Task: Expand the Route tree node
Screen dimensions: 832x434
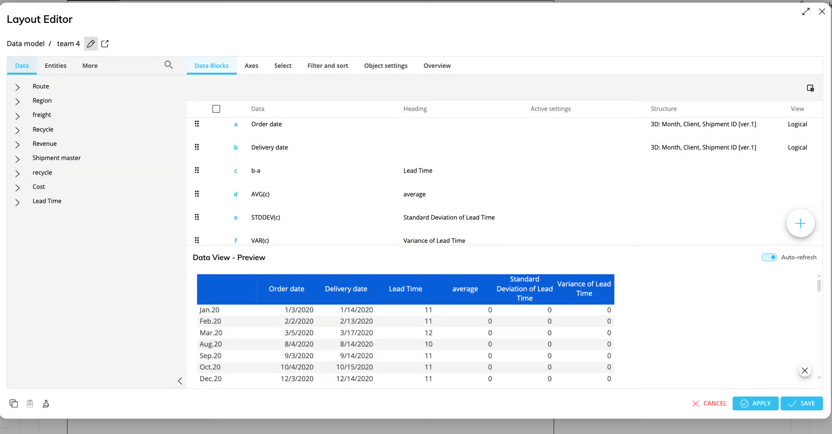Action: click(x=17, y=87)
